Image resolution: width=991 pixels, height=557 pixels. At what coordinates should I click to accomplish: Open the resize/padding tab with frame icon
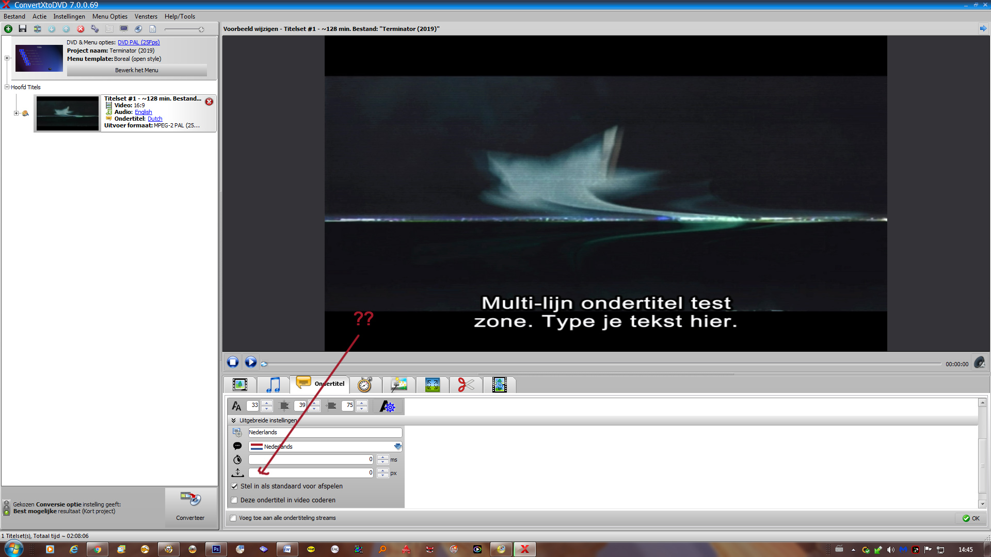click(x=433, y=384)
